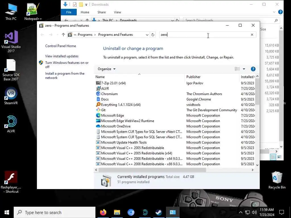
Task: Select Microsoft Update Health Tools entry
Action: click(121, 142)
